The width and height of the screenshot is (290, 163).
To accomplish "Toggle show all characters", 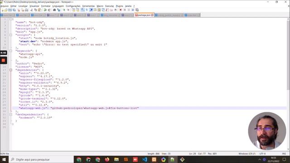I will [87, 10].
